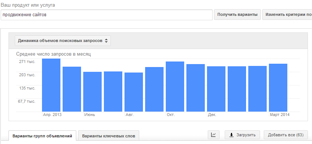The height and width of the screenshot is (144, 312).
Task: Click the February bar before Март 2014
Action: pyautogui.click(x=257, y=89)
